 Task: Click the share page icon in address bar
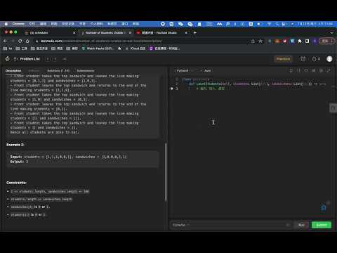[253, 41]
